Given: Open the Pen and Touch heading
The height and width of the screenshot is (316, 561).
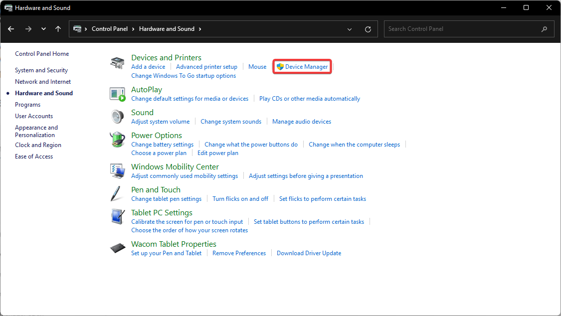Looking at the screenshot, I should click(156, 190).
